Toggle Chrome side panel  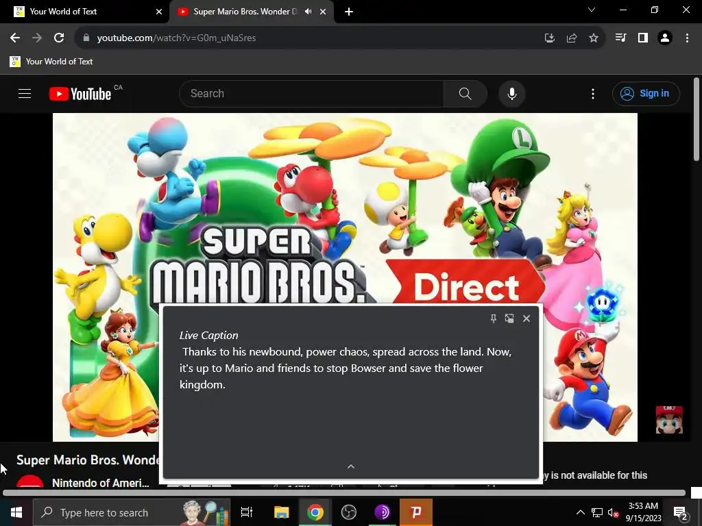[x=643, y=38]
